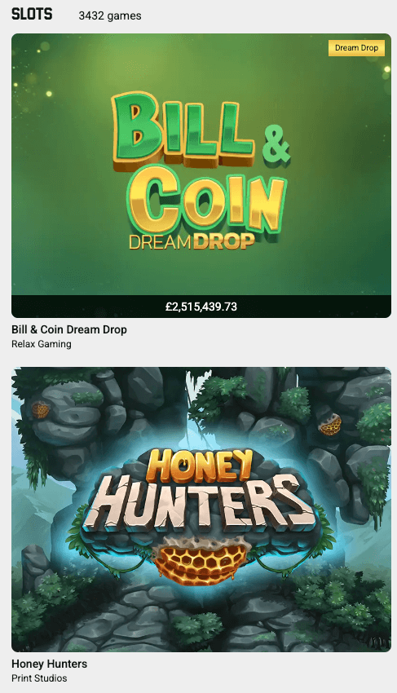
Task: Click the green BILL word in the artwork
Action: (183, 130)
